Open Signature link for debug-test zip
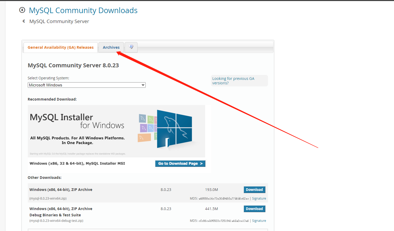This screenshot has height=231, width=394. pos(259,221)
